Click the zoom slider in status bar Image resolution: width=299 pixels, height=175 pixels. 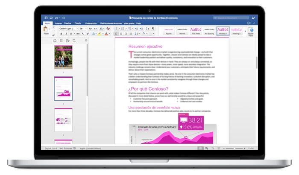pos(234,148)
